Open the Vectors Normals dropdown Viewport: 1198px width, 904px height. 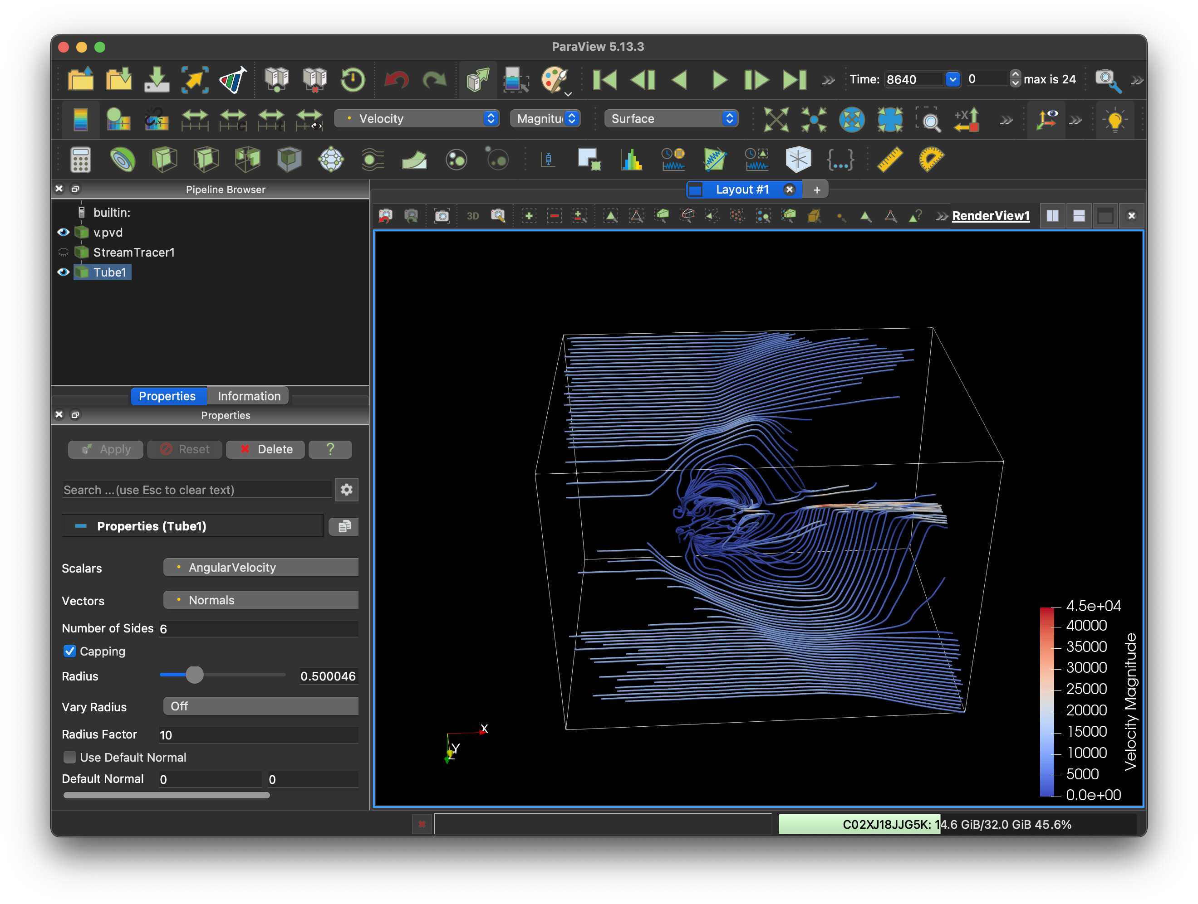pyautogui.click(x=260, y=600)
